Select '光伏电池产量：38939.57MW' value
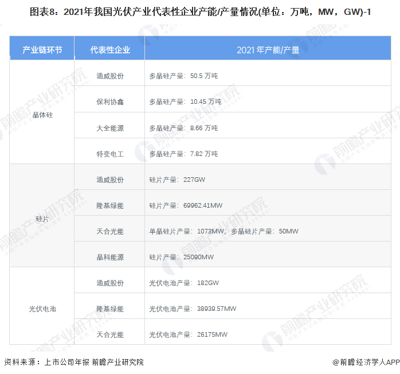The width and height of the screenshot is (400, 374). 193,309
